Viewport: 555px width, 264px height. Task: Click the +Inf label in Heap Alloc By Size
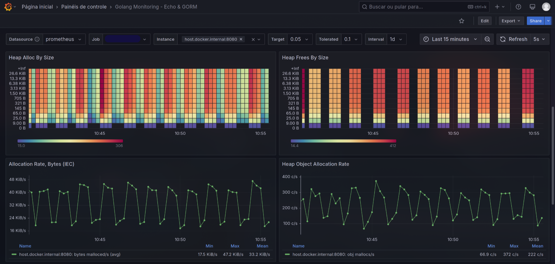click(22, 69)
